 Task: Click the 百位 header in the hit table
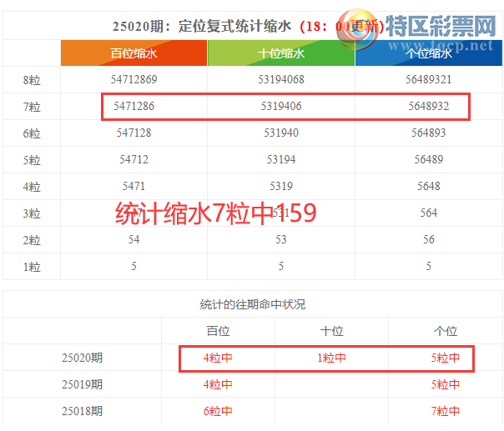219,331
